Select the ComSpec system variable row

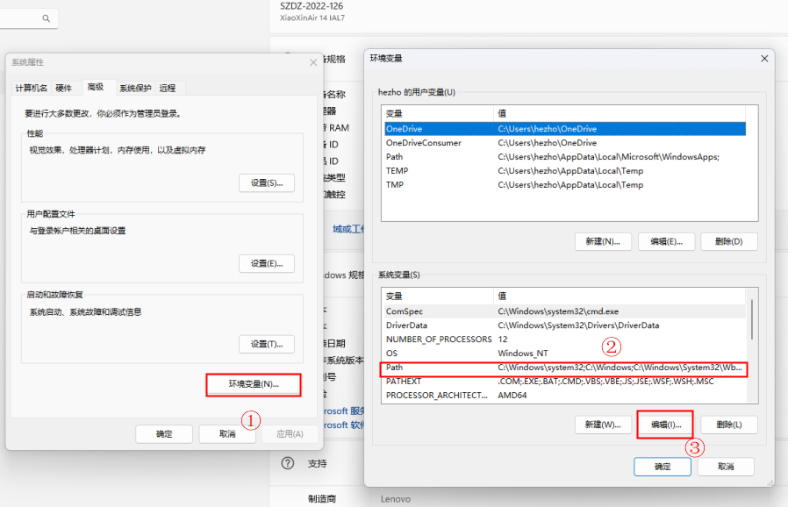[565, 311]
